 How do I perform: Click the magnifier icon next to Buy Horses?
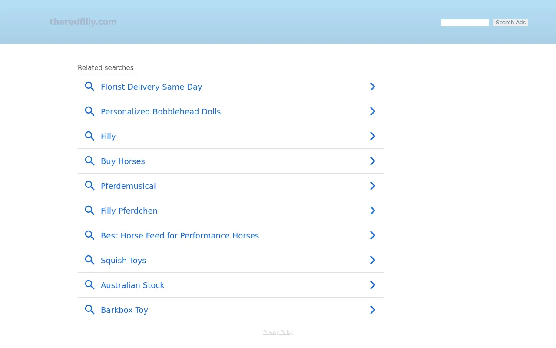[x=89, y=161]
